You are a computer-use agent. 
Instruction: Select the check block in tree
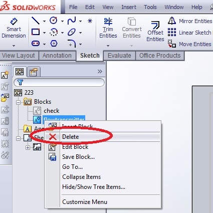(46, 111)
